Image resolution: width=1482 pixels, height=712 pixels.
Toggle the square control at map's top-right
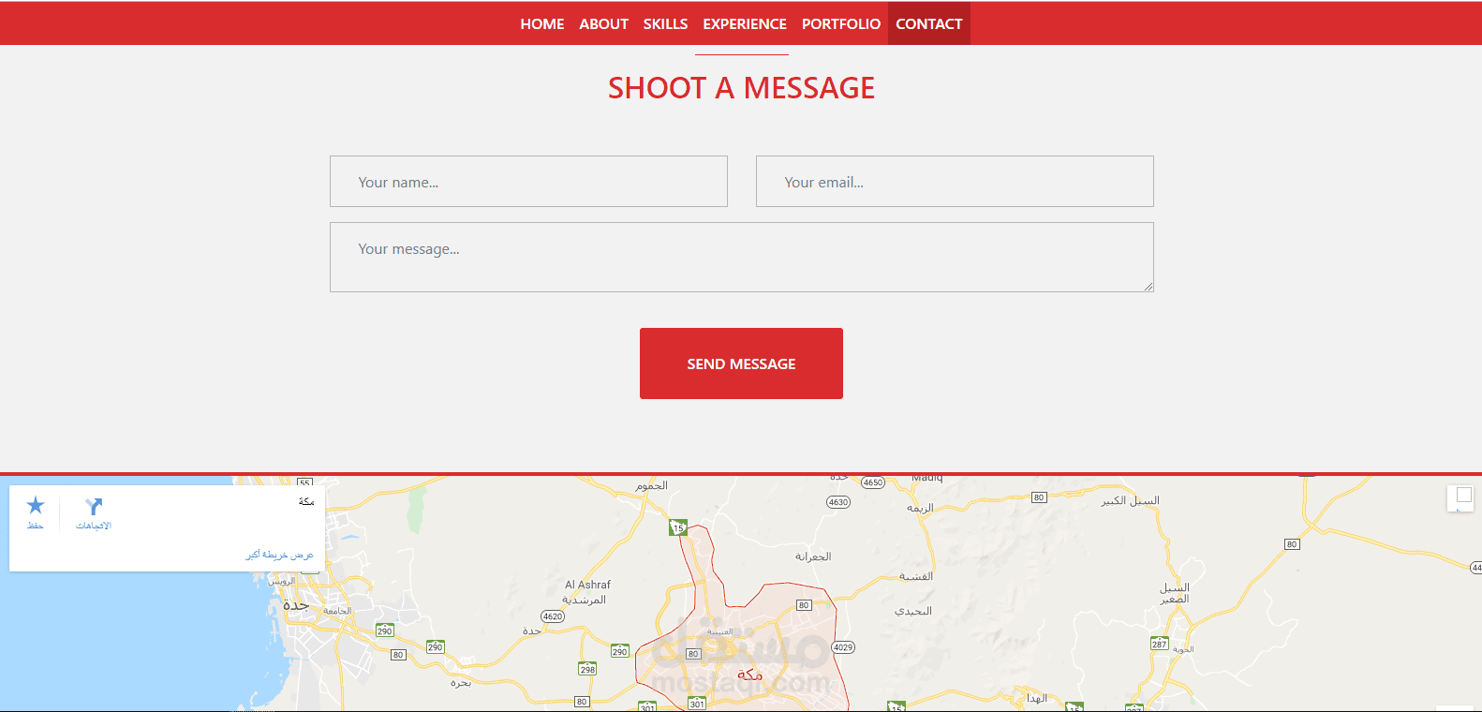tap(1463, 496)
